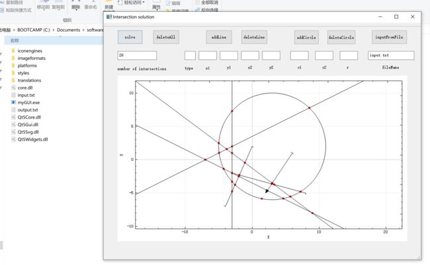Click Paste shortcut (粘贴快捷方式) in ribbon
The image size is (430, 265).
[x=16, y=11]
